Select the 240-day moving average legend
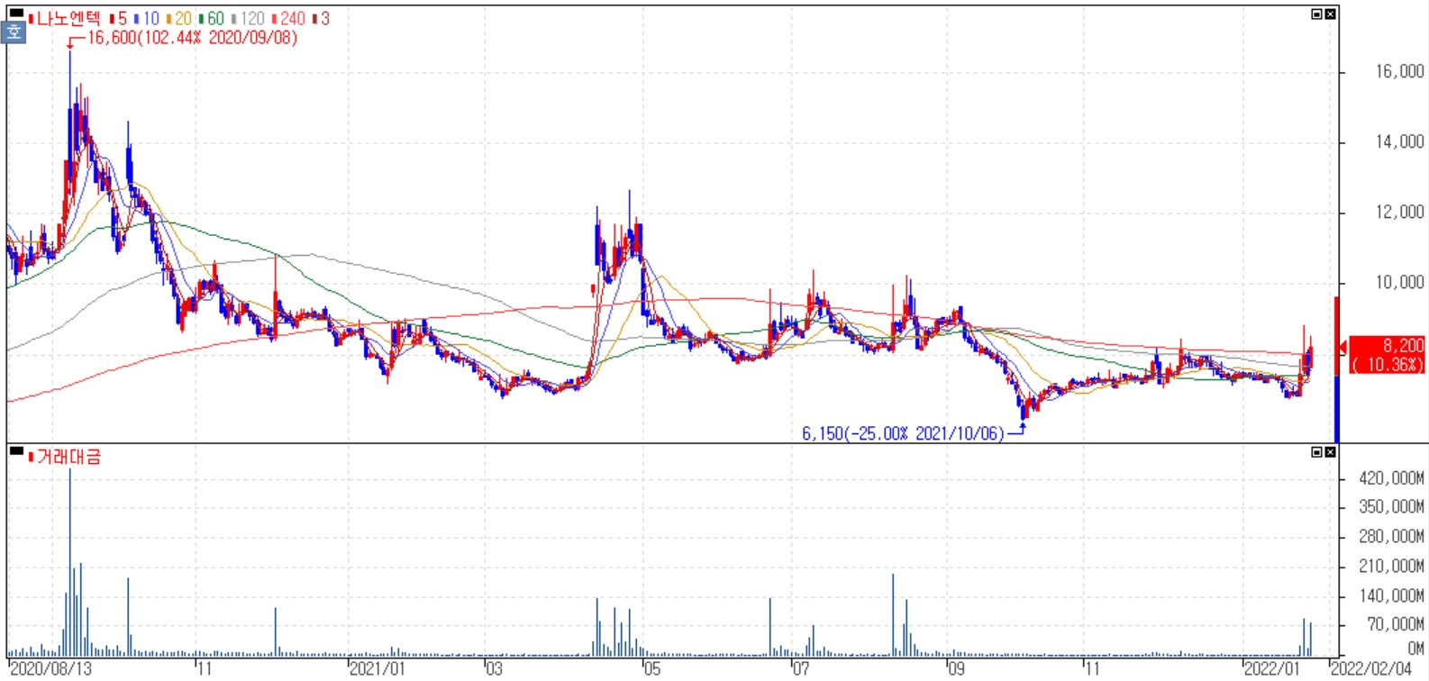The width and height of the screenshot is (1429, 681). pyautogui.click(x=288, y=18)
